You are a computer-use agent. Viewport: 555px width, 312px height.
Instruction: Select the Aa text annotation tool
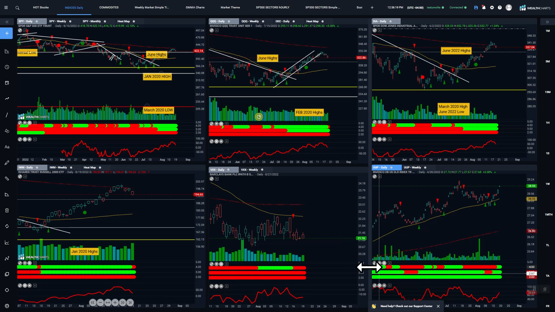[x=7, y=147]
